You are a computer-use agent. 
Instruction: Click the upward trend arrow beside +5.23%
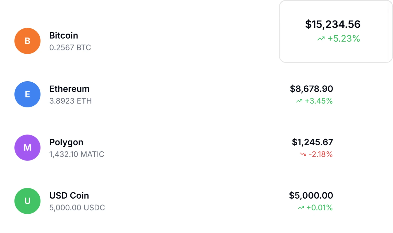[x=321, y=39]
